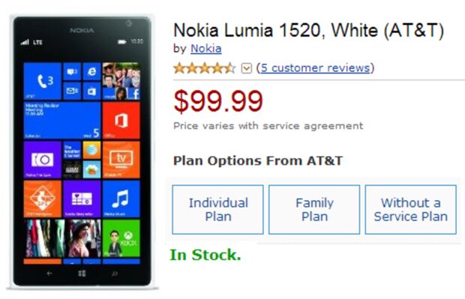Tap the Mail envelope tile
This screenshot has height=299, width=465.
pos(72,91)
